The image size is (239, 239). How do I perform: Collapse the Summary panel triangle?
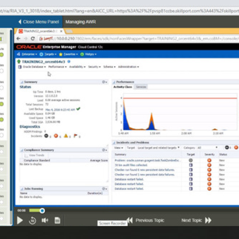click(x=22, y=82)
